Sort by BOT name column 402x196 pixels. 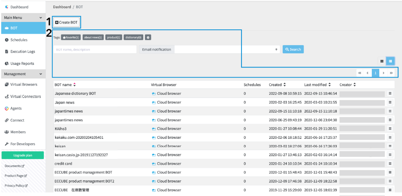(66, 85)
